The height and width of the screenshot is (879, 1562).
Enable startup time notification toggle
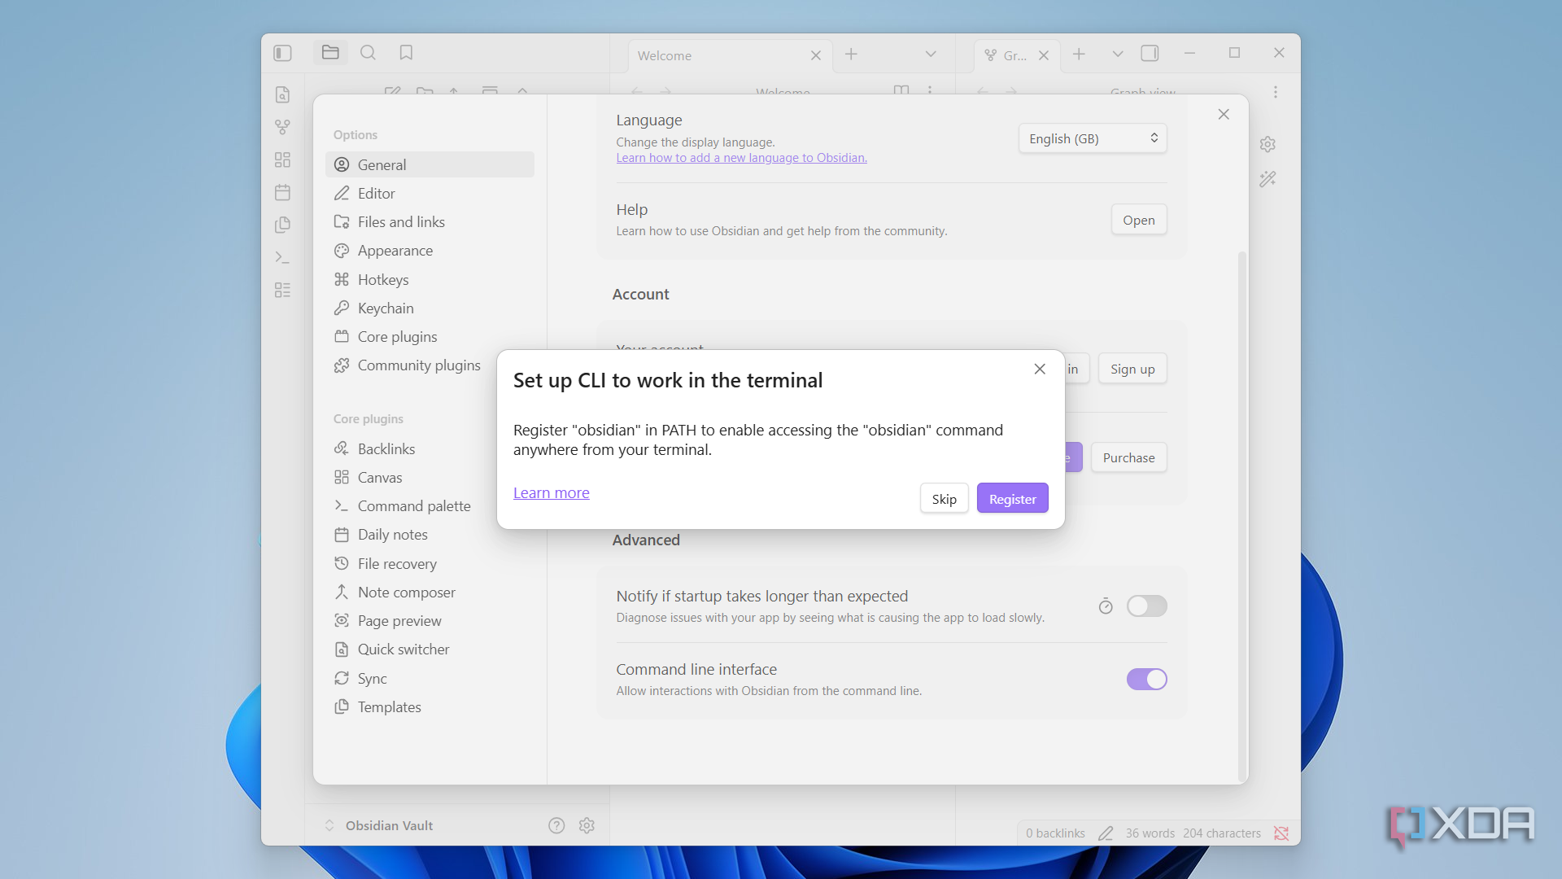point(1146,606)
